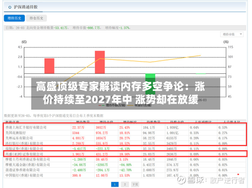Click the -222.3万 value in the 瑞银 row
The width and height of the screenshot is (252, 188).
click(x=102, y=149)
